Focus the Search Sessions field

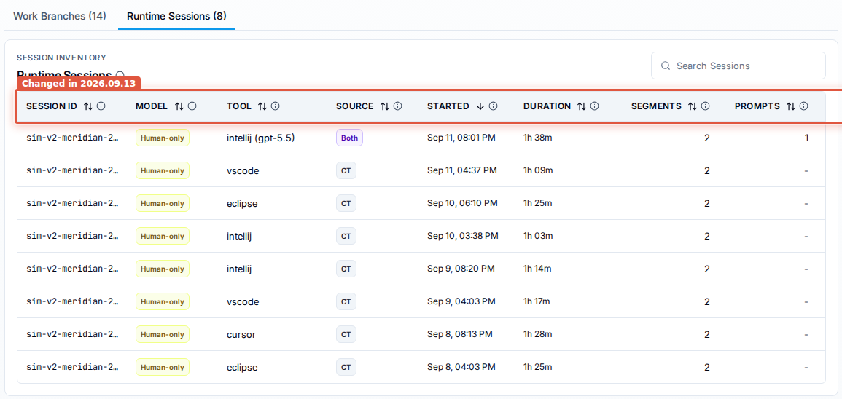tap(738, 66)
